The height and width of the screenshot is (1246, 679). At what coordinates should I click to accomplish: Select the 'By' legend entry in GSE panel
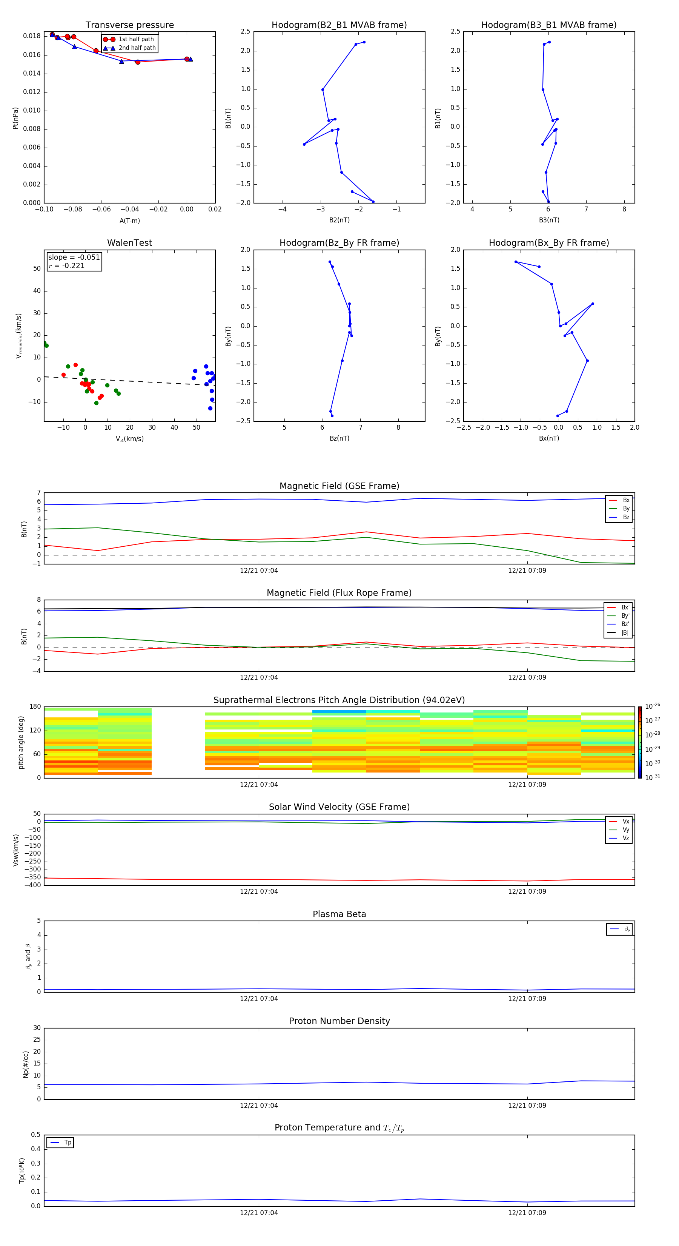(619, 508)
